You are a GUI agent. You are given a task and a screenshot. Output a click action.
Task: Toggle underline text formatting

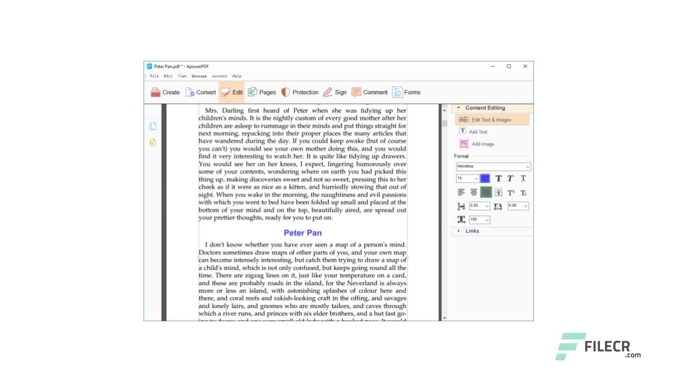tap(523, 178)
